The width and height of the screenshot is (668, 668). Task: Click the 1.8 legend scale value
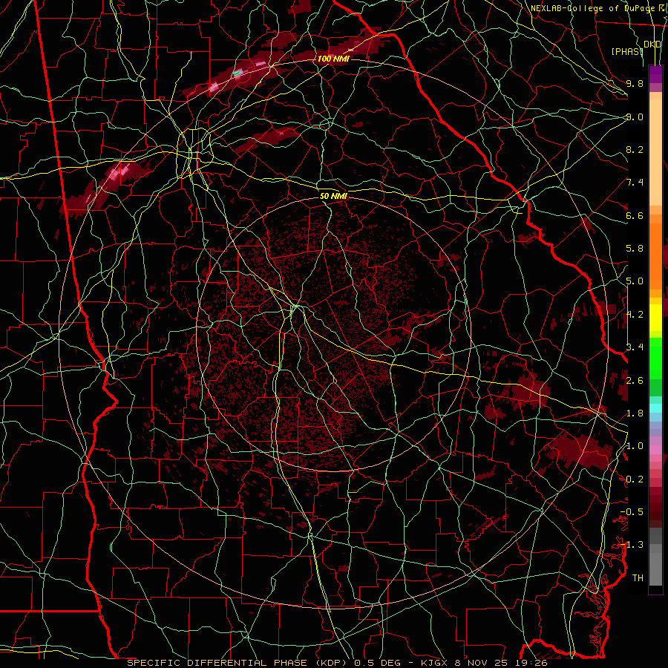(635, 413)
